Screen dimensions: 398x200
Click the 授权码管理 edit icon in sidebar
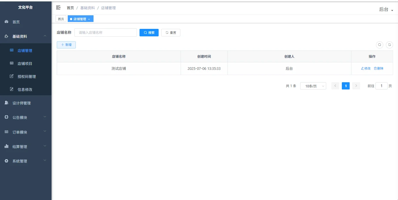tap(11, 76)
